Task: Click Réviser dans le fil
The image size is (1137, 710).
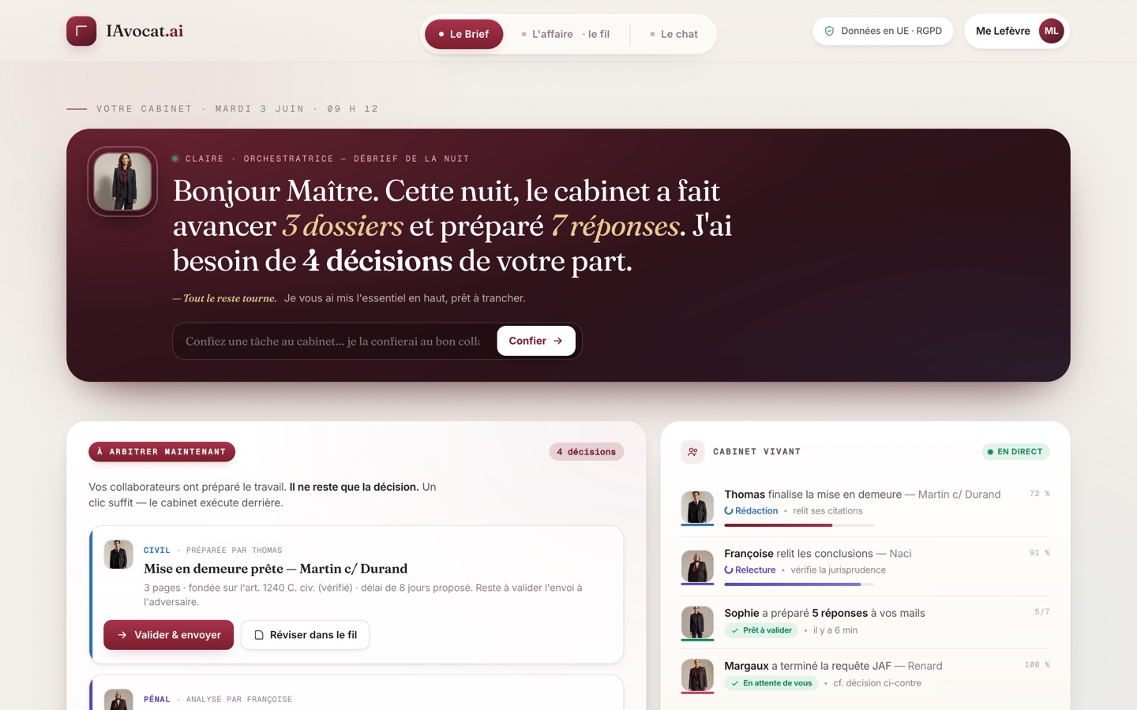Action: pos(305,635)
